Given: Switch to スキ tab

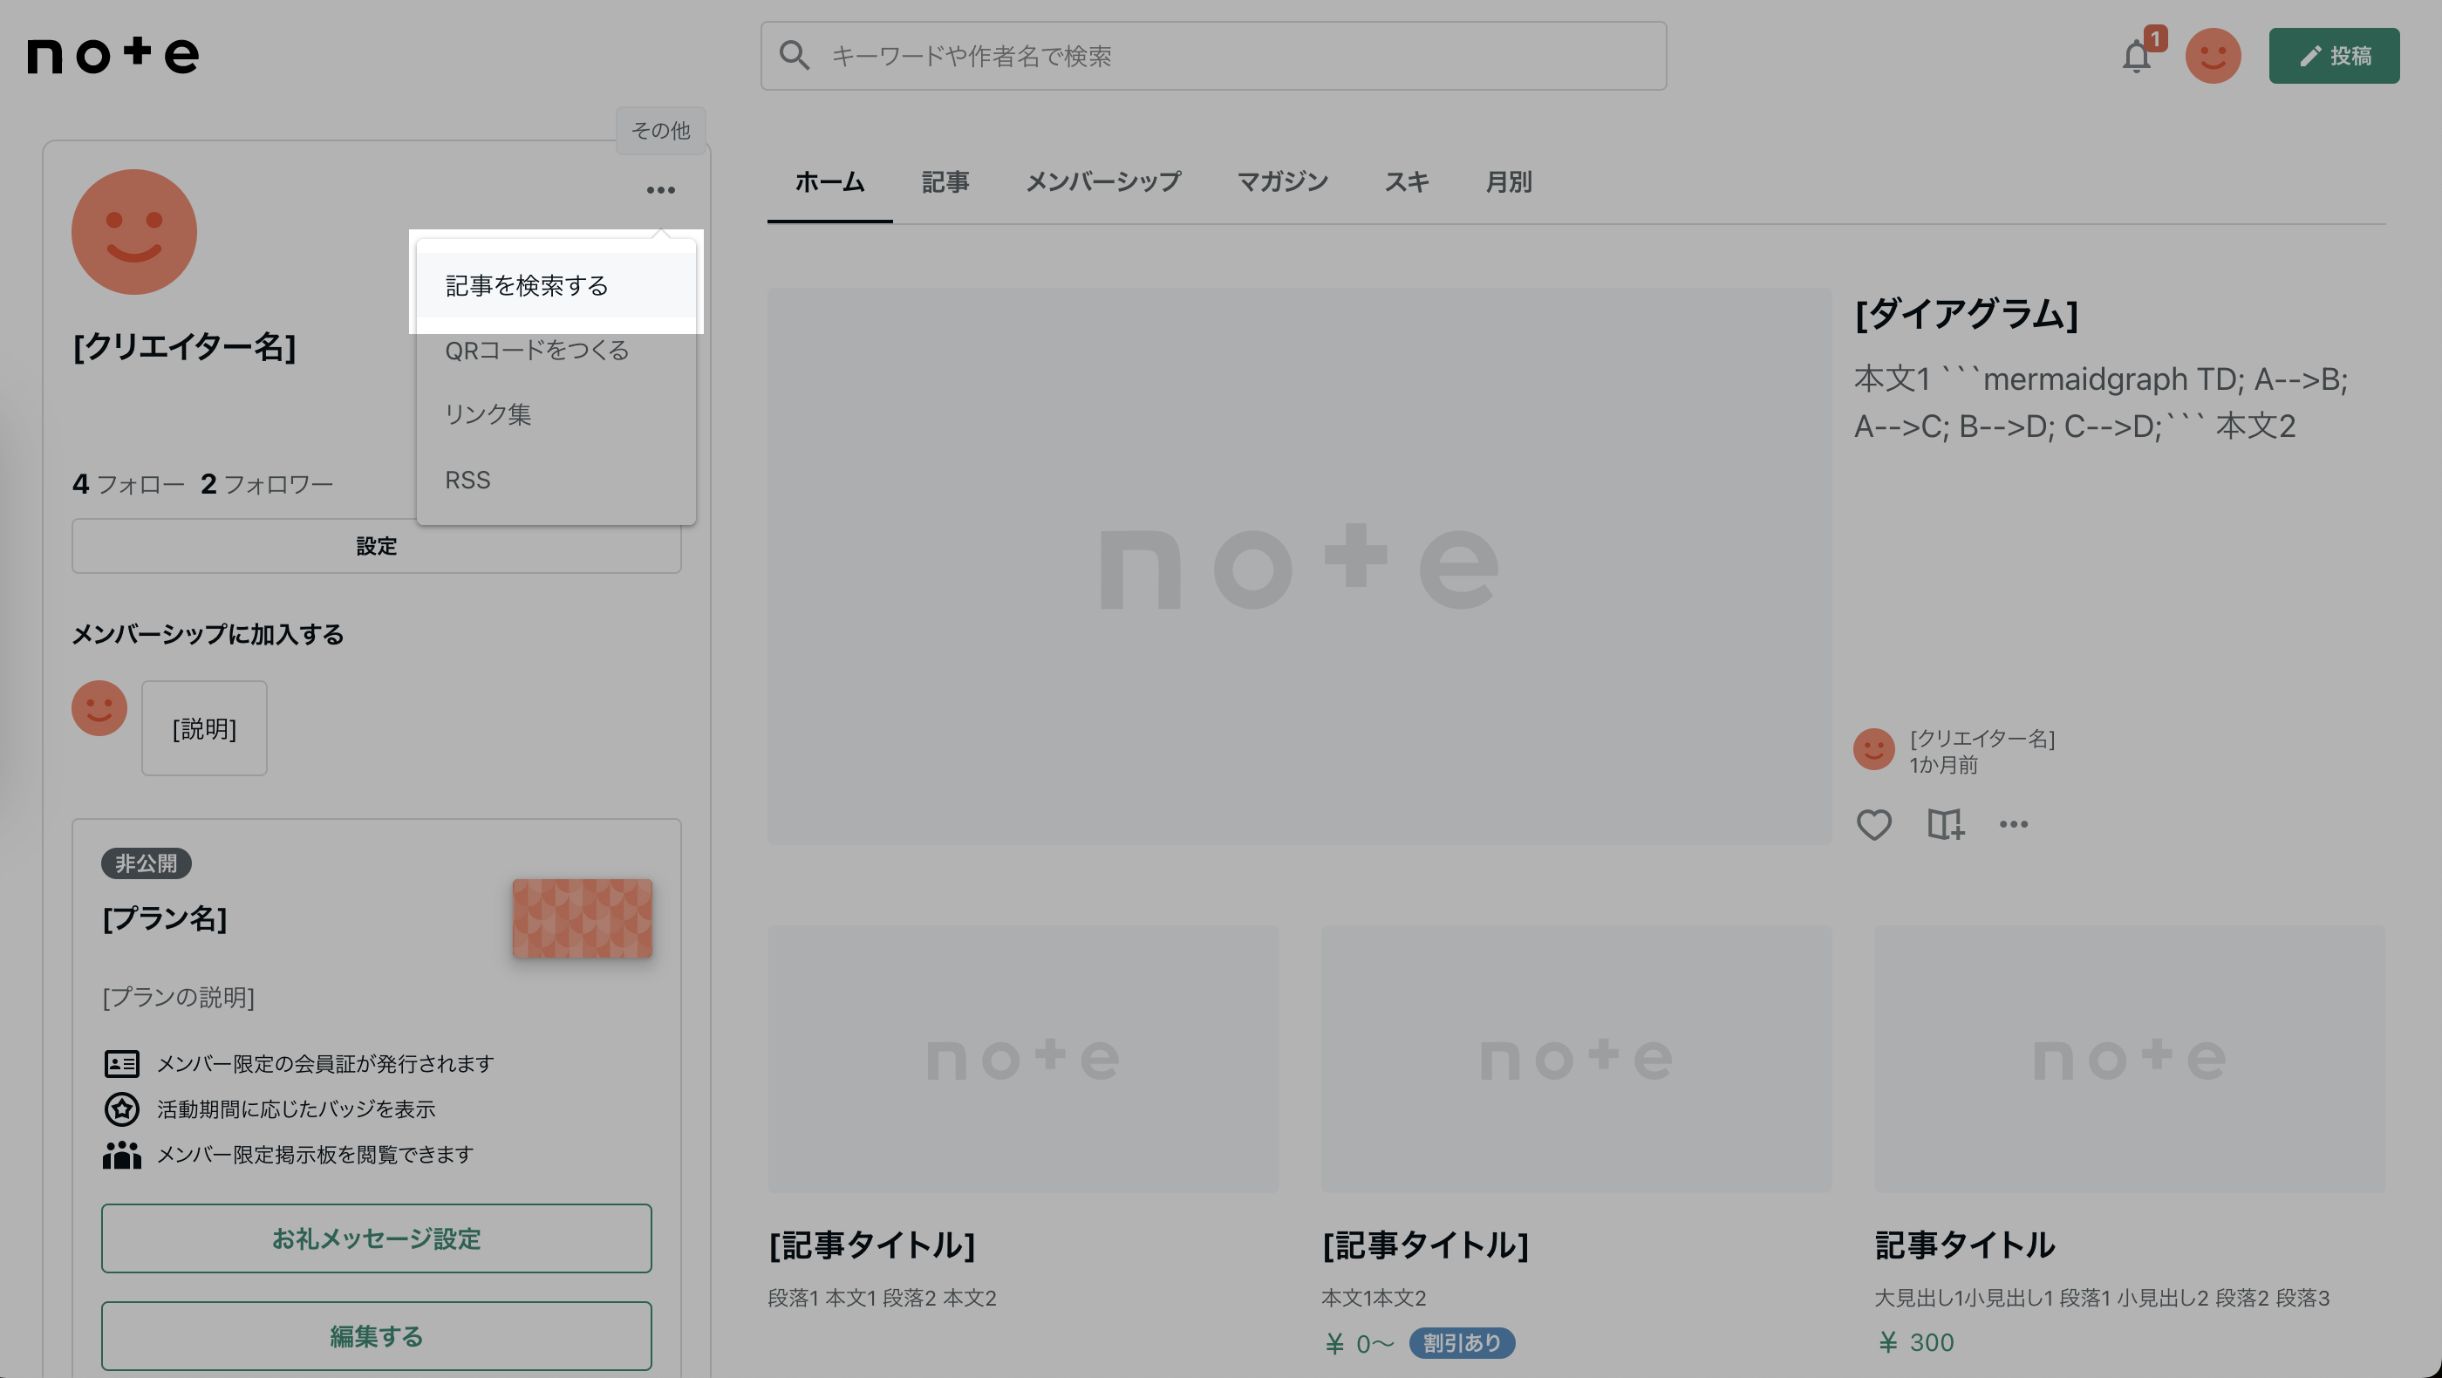Looking at the screenshot, I should click(x=1407, y=182).
